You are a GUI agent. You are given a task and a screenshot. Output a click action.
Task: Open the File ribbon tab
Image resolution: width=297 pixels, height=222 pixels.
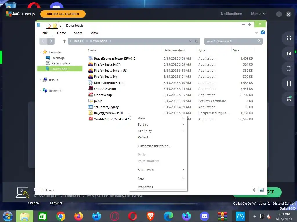point(45,33)
